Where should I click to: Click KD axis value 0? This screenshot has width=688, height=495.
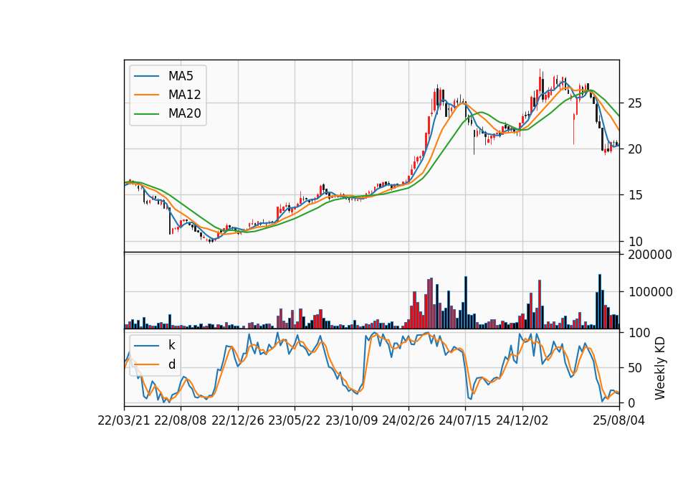[632, 402]
